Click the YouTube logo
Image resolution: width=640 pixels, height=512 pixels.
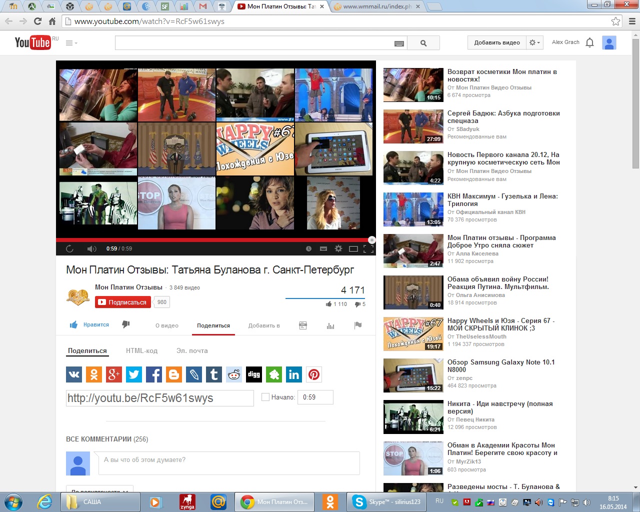32,42
